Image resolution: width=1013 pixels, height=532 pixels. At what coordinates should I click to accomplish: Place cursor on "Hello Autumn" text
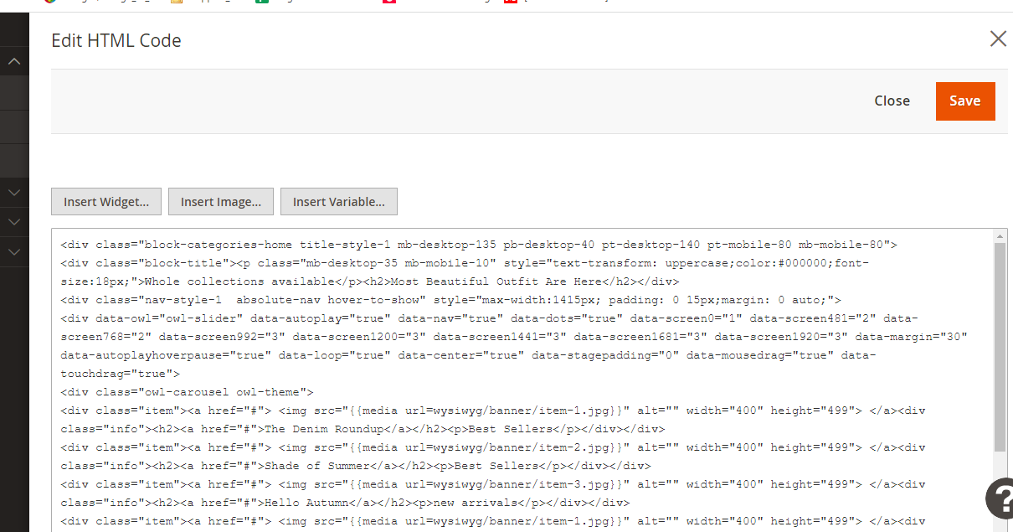303,503
